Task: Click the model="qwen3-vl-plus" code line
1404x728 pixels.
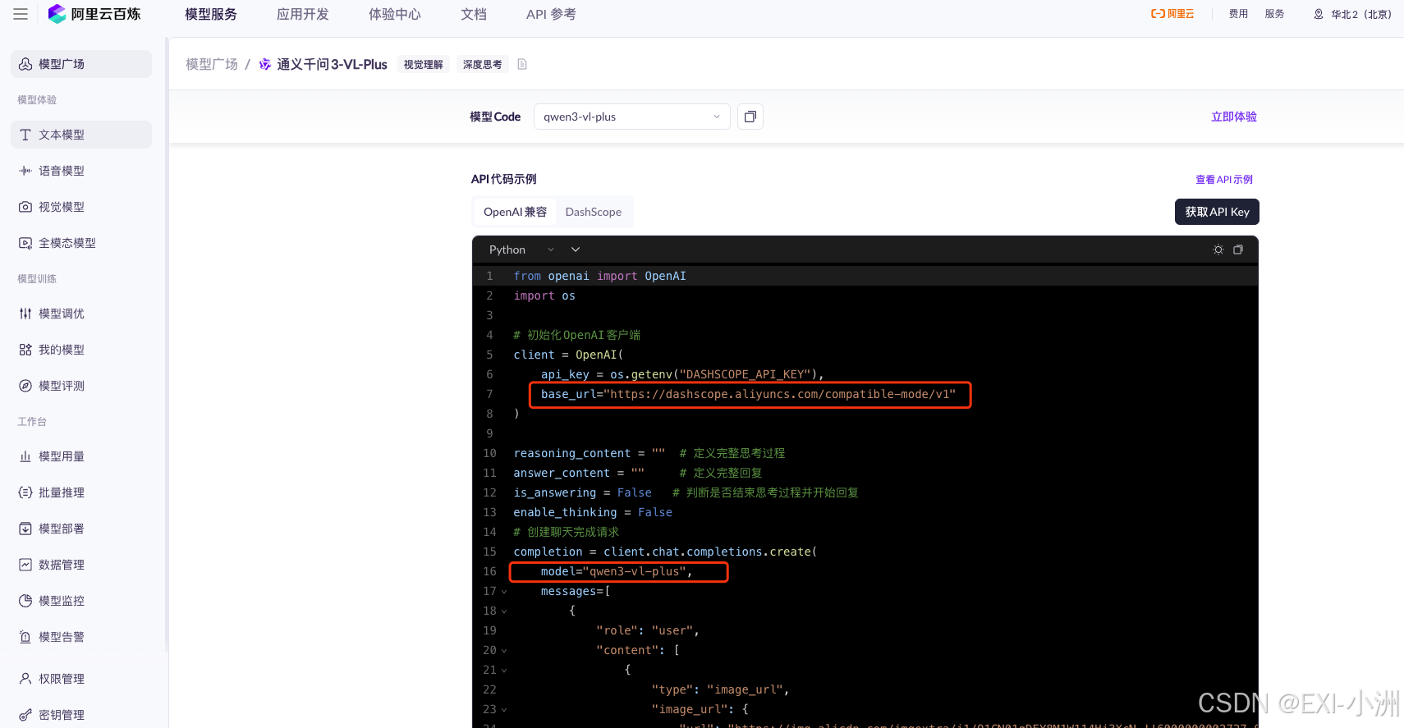Action: 616,572
